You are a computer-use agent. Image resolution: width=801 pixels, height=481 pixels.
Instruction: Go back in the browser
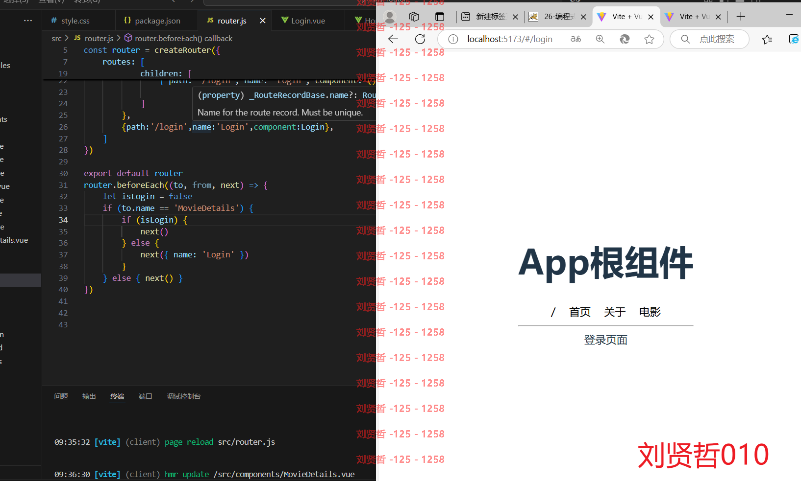[x=393, y=39]
